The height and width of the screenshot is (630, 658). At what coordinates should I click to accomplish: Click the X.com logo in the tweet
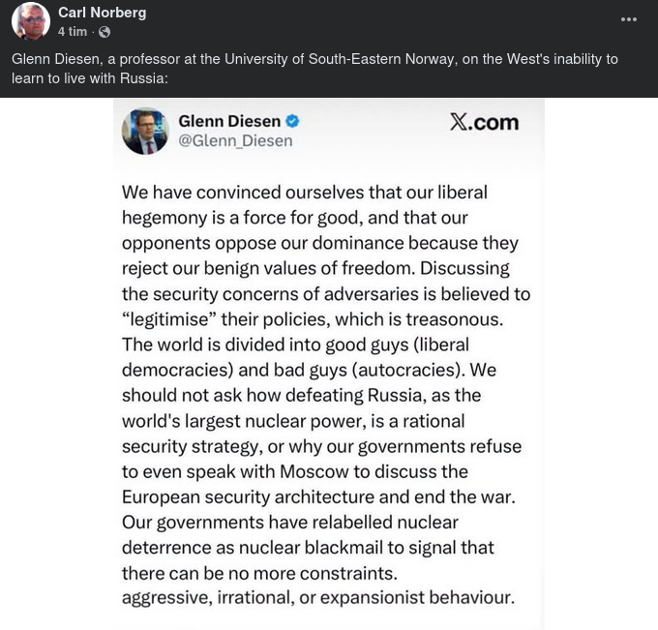(484, 122)
